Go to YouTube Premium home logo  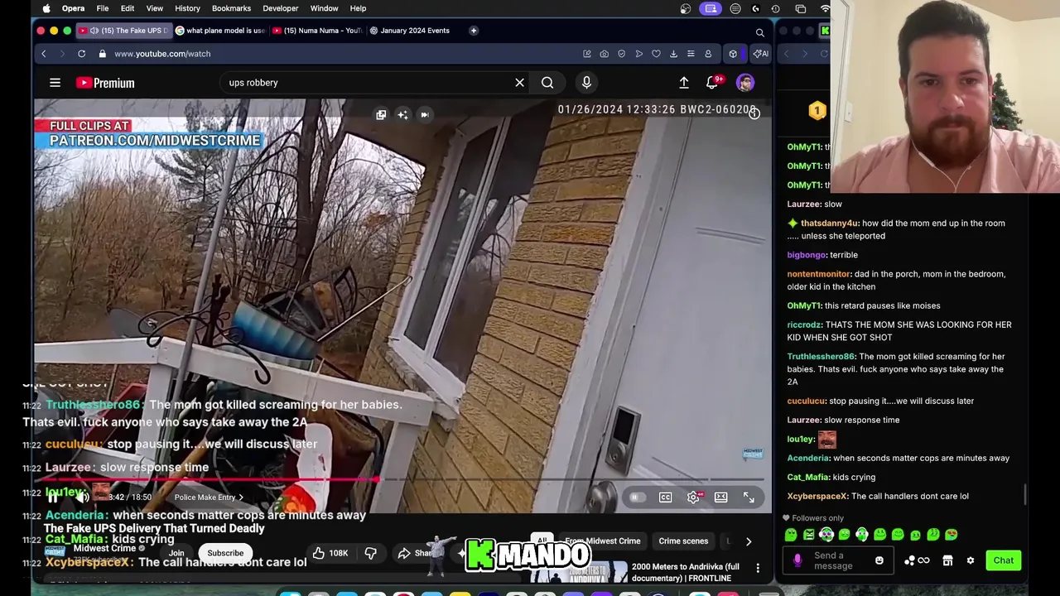tap(105, 83)
